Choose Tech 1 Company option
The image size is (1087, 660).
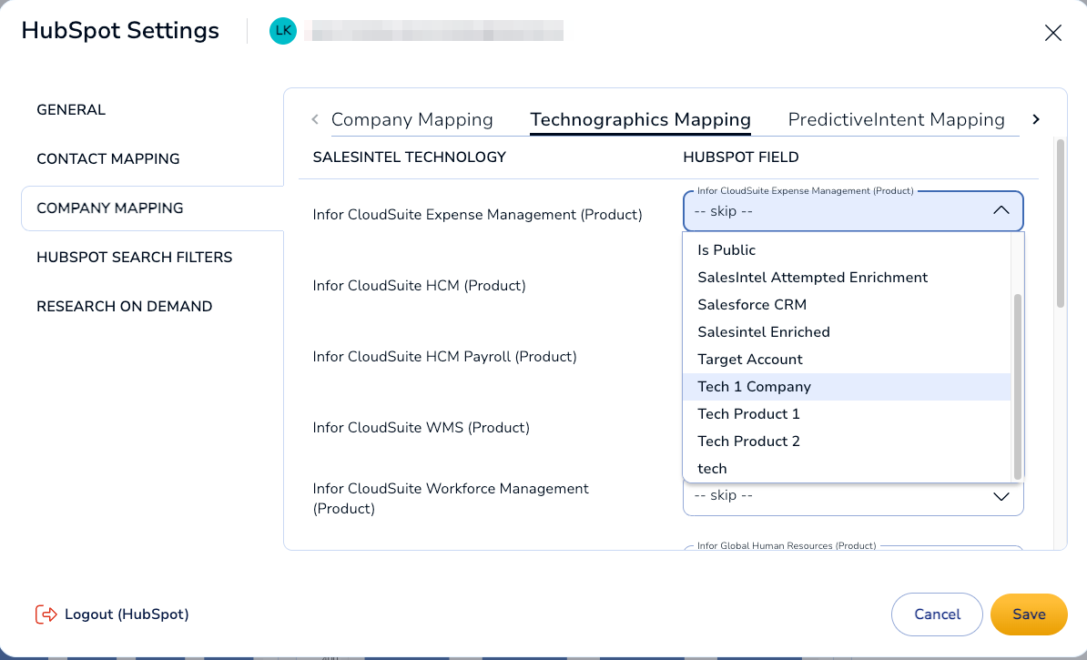point(847,387)
